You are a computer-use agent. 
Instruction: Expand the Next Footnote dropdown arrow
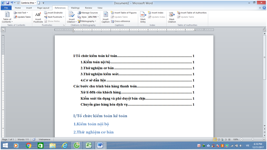[64, 17]
